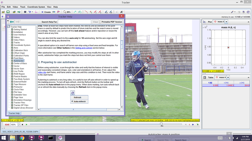
Task: Toggle the trails dots icon
Action: (75, 12)
